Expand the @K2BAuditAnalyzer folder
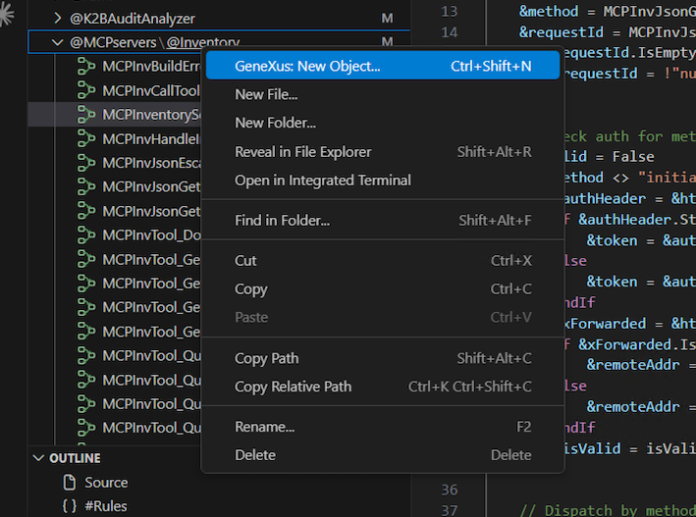The width and height of the screenshot is (696, 517). [58, 19]
